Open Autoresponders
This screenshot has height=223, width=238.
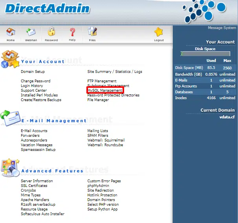[x=34, y=140]
